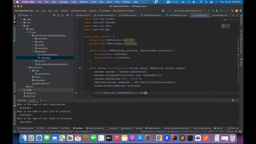Collapse the sequrity package

point(33,52)
